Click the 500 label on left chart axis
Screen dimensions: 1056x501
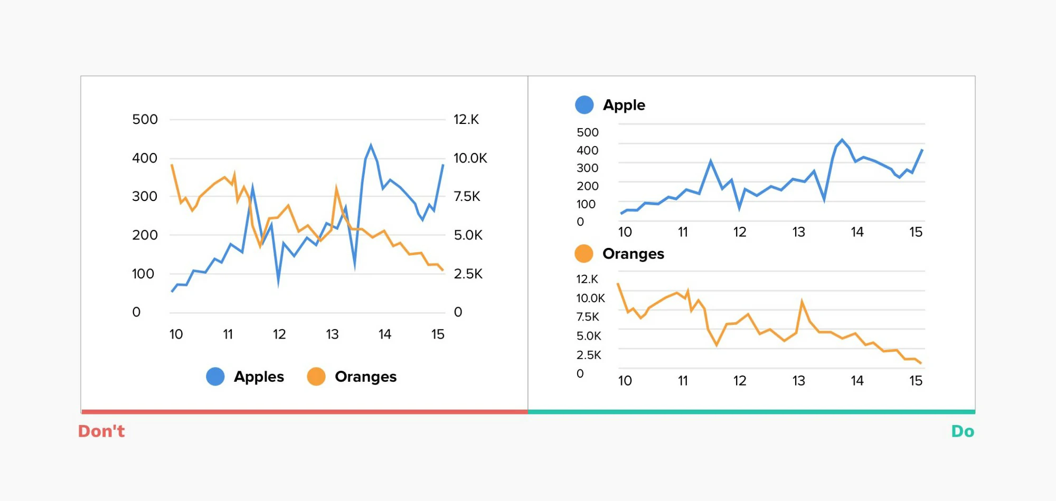(145, 120)
